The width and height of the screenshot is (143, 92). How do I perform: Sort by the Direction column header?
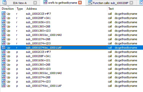[8, 9]
